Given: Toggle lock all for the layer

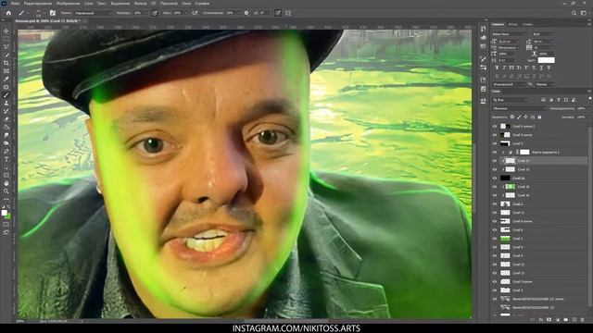Looking at the screenshot, I should pyautogui.click(x=539, y=117).
